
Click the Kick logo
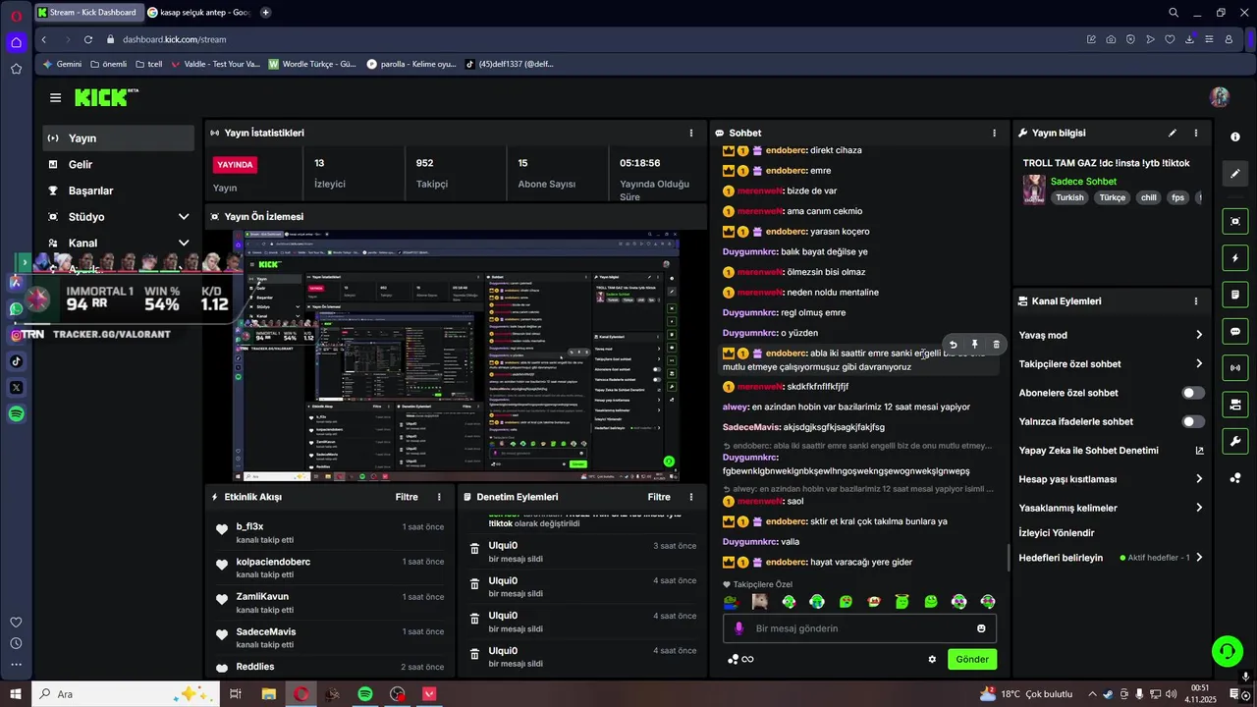coord(104,97)
